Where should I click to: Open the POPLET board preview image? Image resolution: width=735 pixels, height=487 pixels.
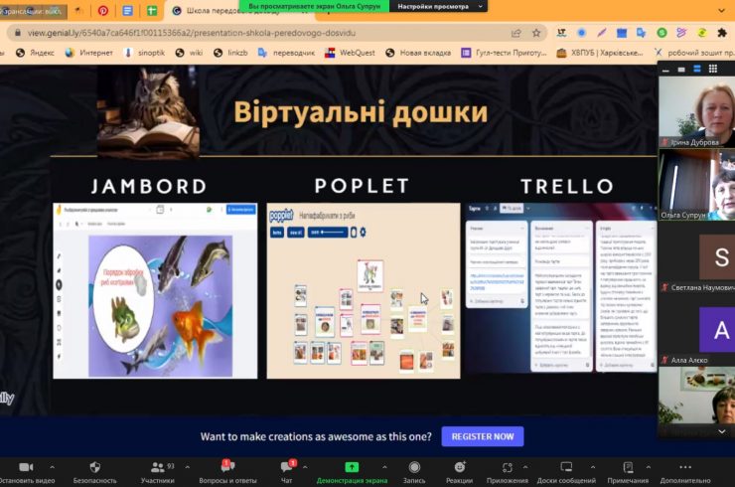pyautogui.click(x=364, y=290)
